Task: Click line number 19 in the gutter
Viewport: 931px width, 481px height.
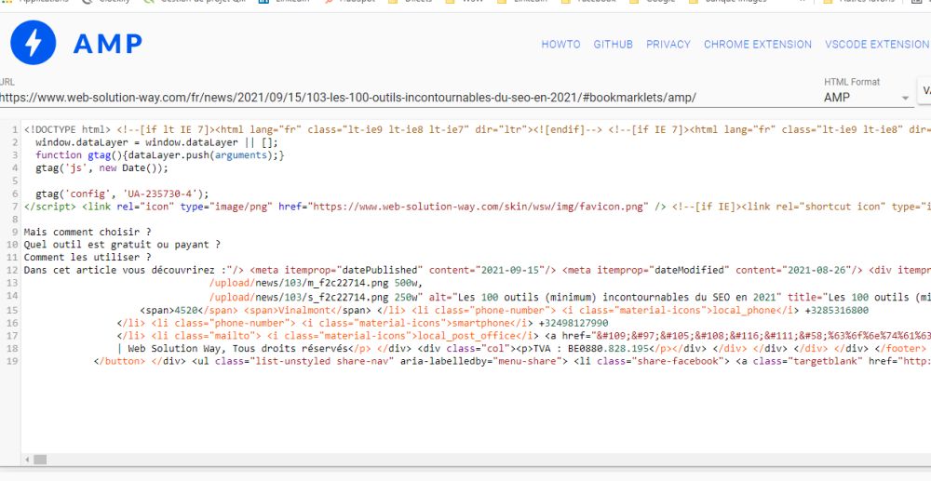Action: [x=12, y=361]
